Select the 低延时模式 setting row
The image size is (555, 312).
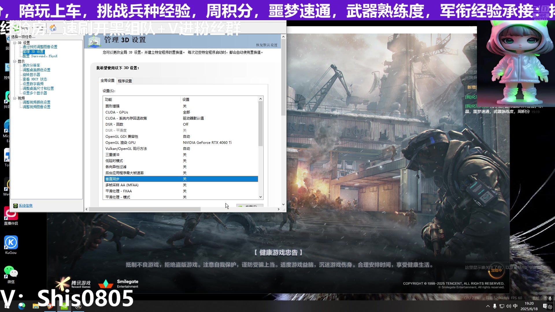click(x=181, y=161)
